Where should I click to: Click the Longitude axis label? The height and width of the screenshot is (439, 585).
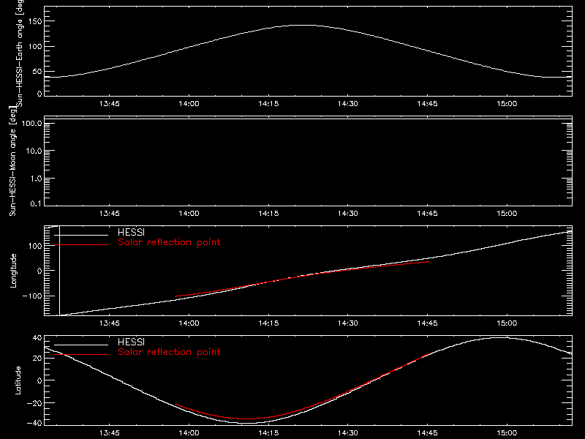(x=13, y=271)
